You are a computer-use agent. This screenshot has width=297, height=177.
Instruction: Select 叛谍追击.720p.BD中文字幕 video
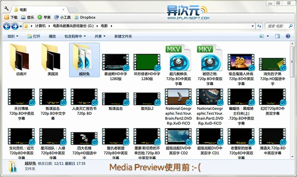click(x=53, y=105)
